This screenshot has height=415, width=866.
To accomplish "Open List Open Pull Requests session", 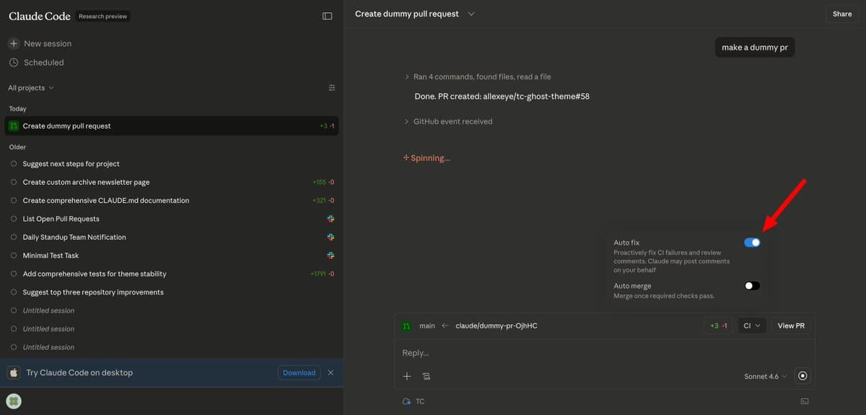I will click(171, 219).
